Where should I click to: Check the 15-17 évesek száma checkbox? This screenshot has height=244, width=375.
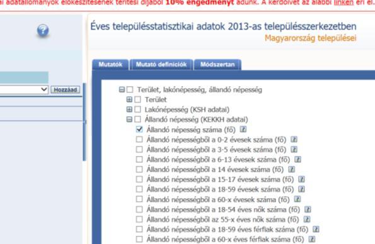(x=139, y=179)
